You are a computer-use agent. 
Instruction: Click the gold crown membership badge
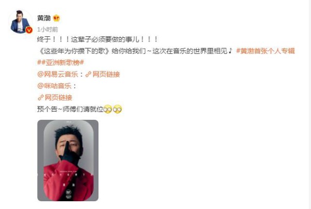(56, 18)
